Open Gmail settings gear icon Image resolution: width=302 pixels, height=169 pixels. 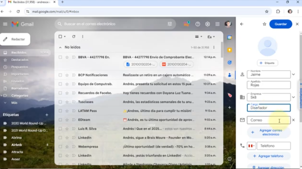coord(208,24)
